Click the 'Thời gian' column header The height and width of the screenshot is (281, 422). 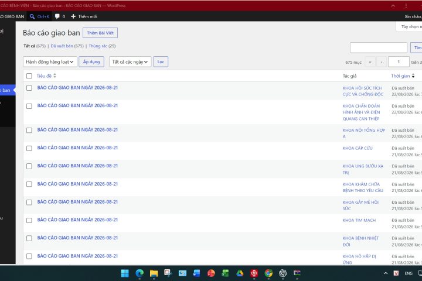[x=400, y=76]
